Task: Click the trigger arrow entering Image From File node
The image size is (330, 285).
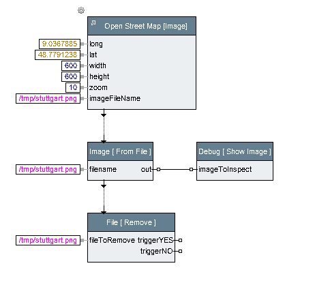Action: [104, 141]
